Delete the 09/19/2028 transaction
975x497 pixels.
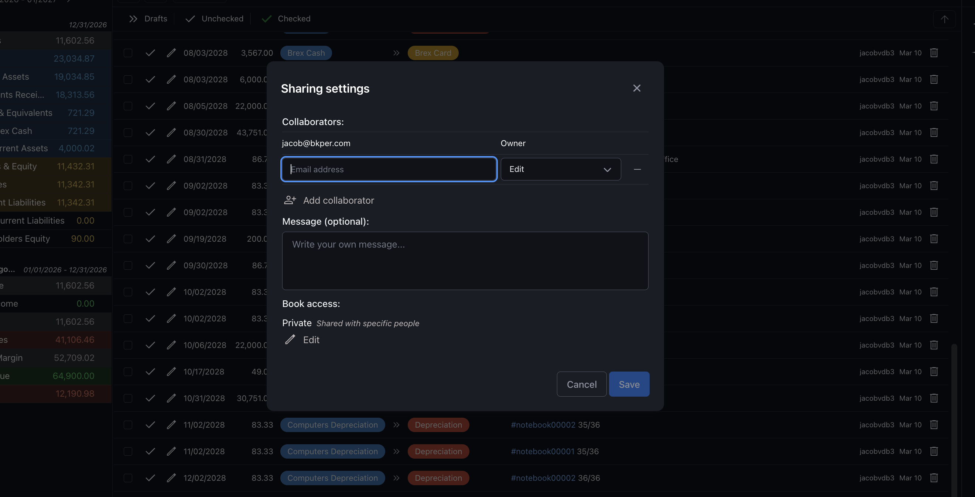(934, 239)
